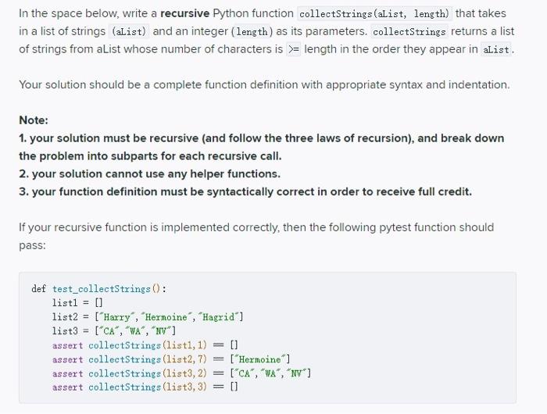This screenshot has height=414, width=547.
Task: Click the '(aList)' code snippet in the second line
Action: (129, 31)
